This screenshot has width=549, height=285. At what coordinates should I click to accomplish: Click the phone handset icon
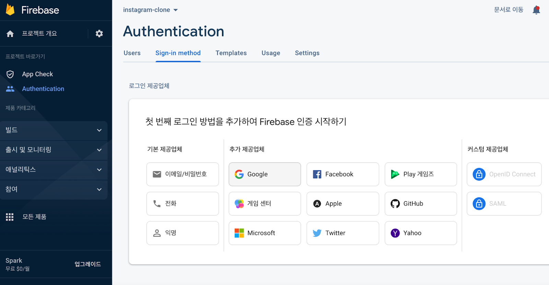pyautogui.click(x=157, y=204)
